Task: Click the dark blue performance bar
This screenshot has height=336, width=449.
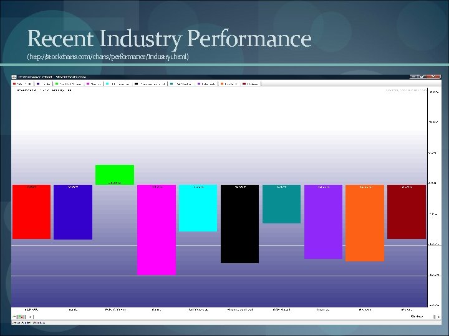Action: coord(73,212)
